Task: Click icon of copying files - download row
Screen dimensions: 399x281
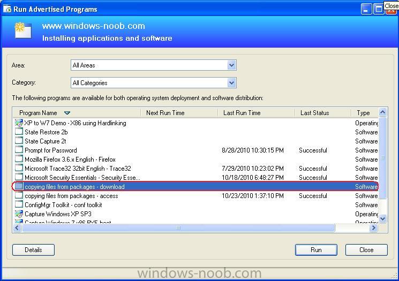Action: click(19, 186)
